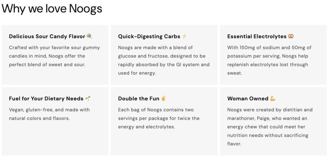Click the Woman Owned heading

coord(248,98)
